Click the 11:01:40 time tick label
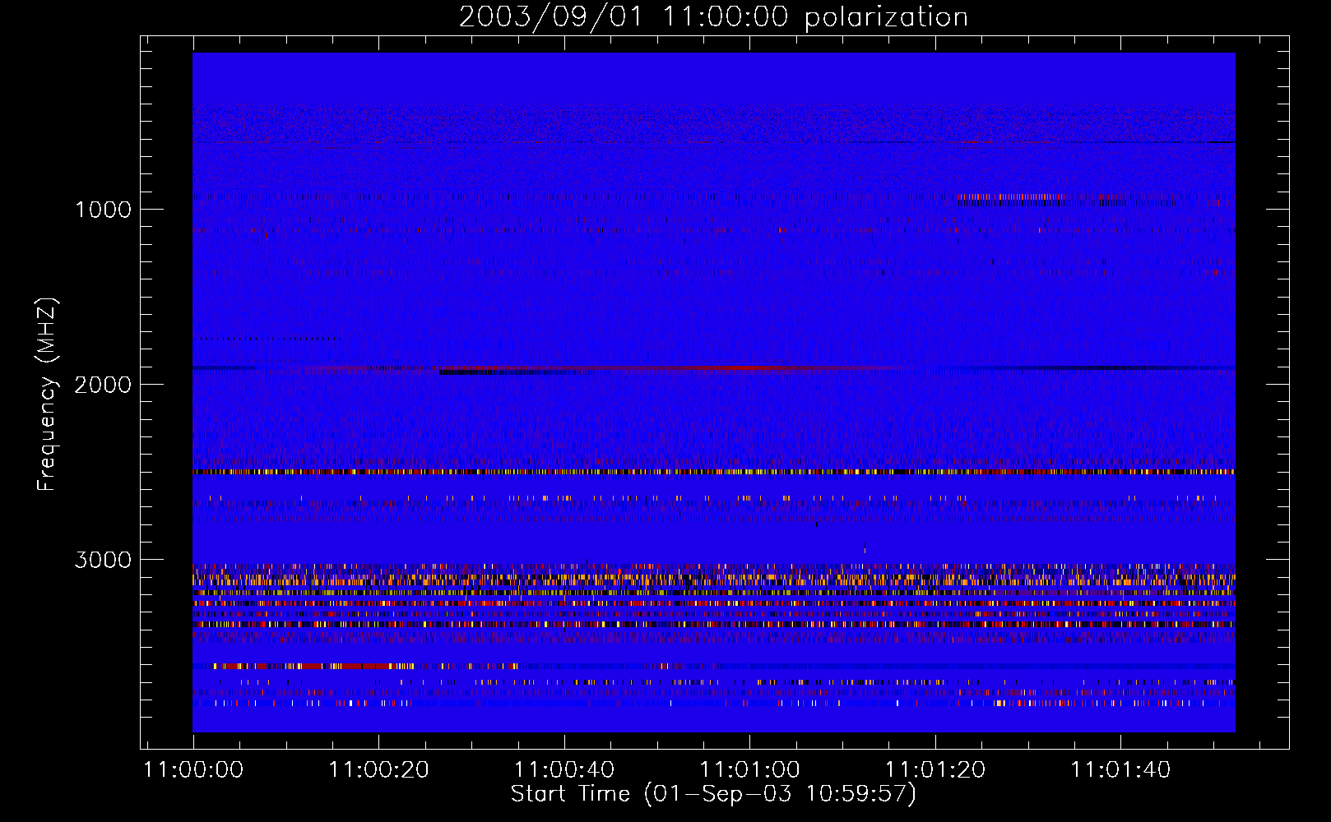 click(1120, 770)
